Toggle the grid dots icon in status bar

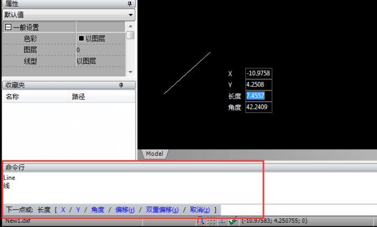point(211,221)
